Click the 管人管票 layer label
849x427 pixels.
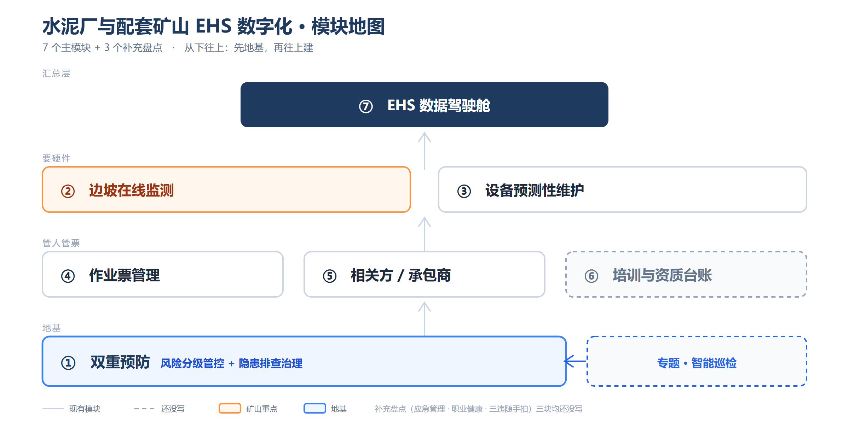(x=61, y=243)
